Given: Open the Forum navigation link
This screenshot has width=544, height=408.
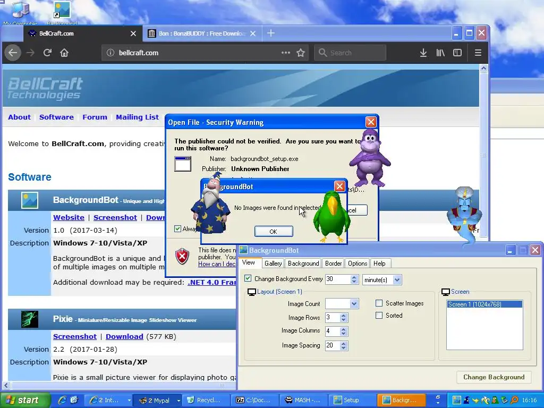Looking at the screenshot, I should (x=95, y=117).
